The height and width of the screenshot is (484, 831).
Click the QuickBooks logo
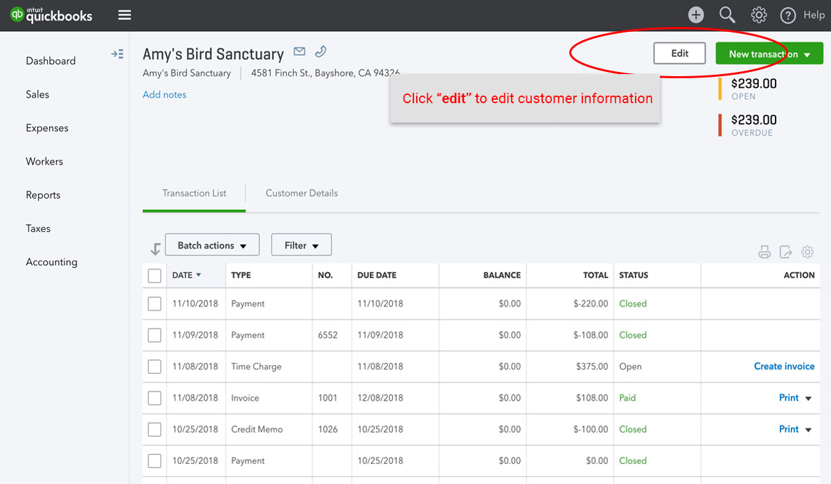pyautogui.click(x=51, y=15)
